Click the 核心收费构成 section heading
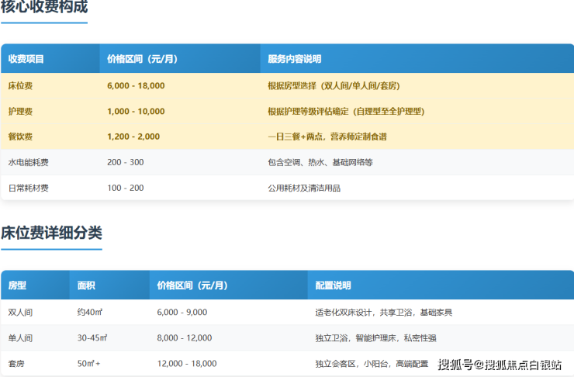 (x=44, y=9)
